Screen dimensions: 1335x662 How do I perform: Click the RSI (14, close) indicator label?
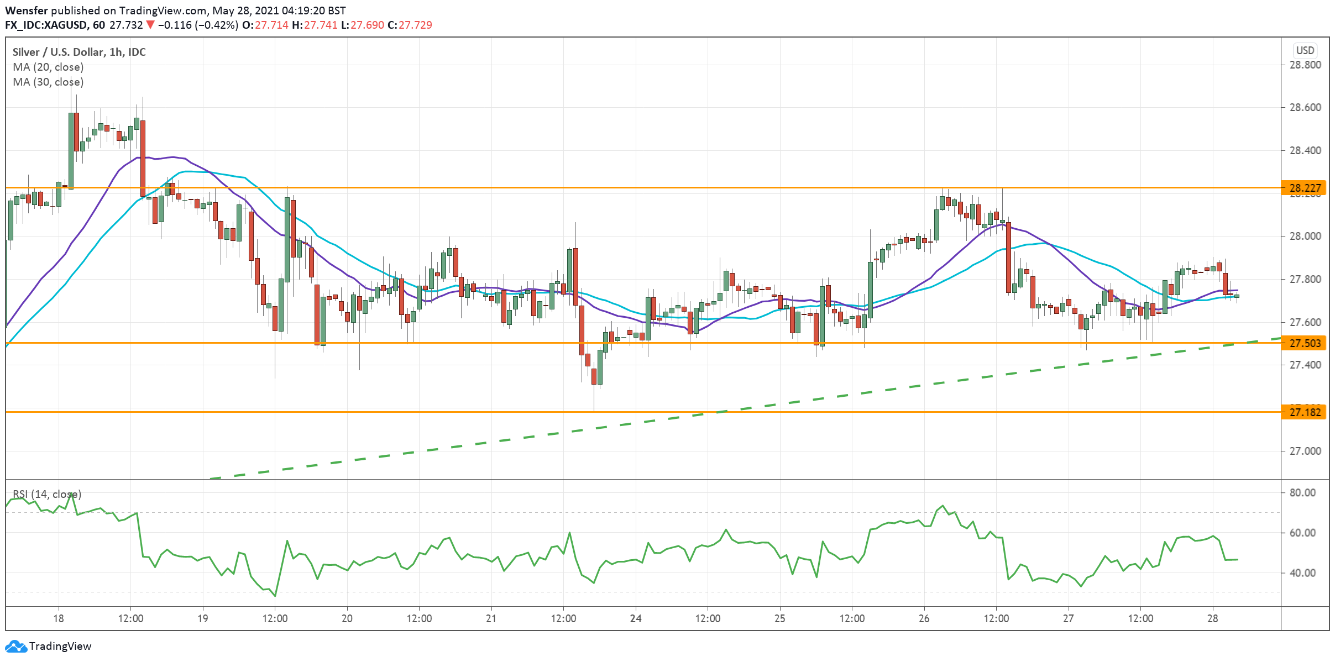click(x=47, y=494)
